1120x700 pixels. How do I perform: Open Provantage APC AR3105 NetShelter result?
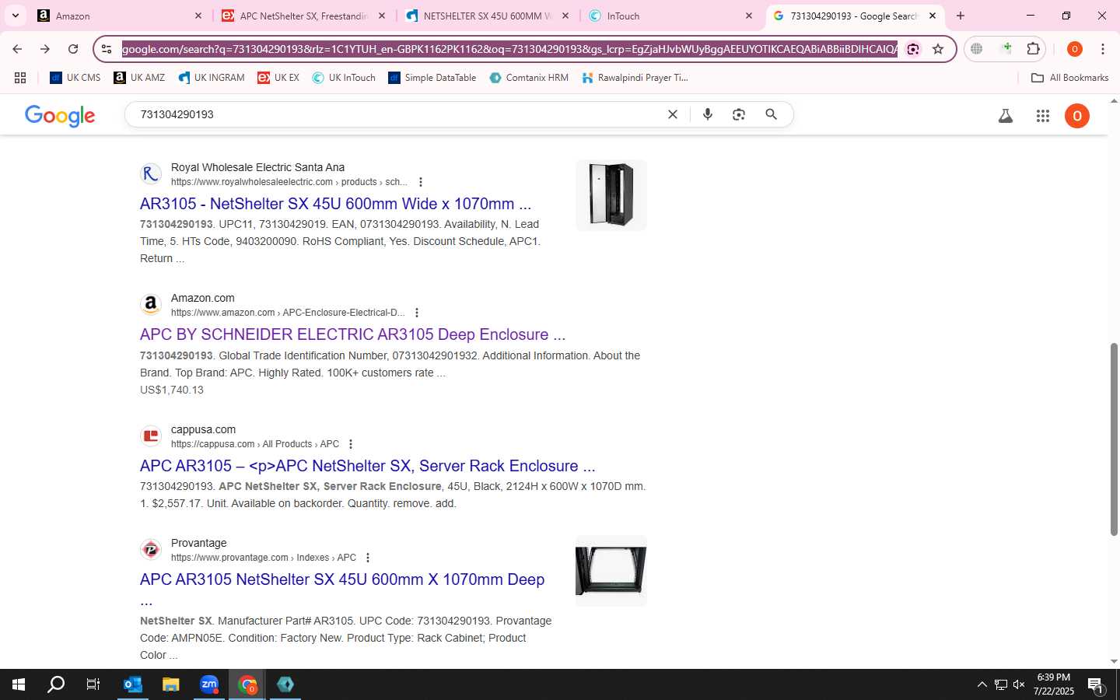click(x=342, y=579)
